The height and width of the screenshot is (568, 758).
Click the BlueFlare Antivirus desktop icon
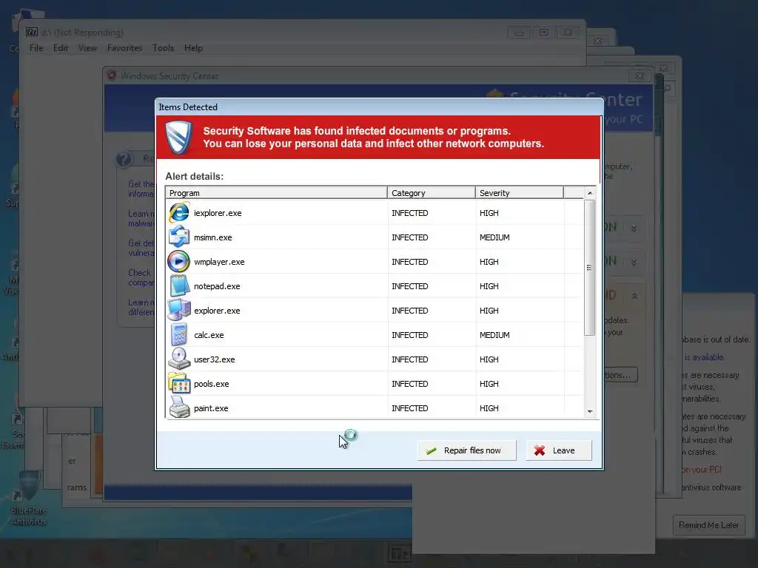29,498
